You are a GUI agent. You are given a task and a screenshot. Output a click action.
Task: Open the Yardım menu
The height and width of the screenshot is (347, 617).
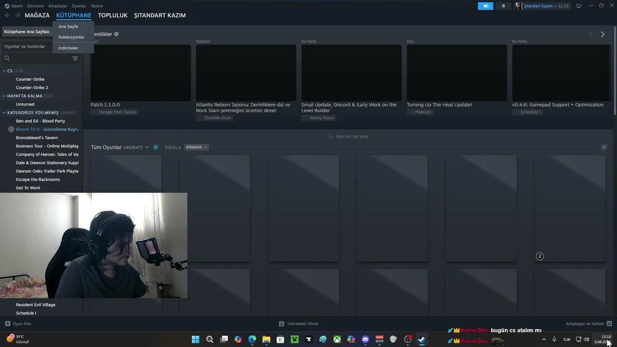(x=96, y=6)
